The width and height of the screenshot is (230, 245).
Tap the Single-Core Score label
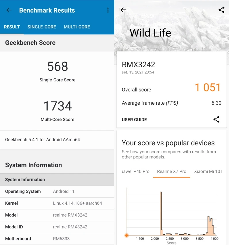(57, 80)
